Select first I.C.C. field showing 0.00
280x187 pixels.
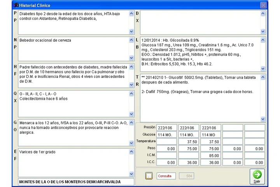click(x=166, y=162)
